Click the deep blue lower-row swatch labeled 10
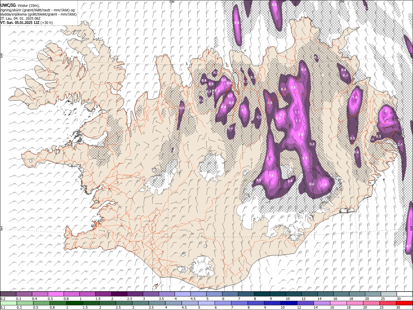Viewport: 413px width, 310px height. [x=289, y=303]
